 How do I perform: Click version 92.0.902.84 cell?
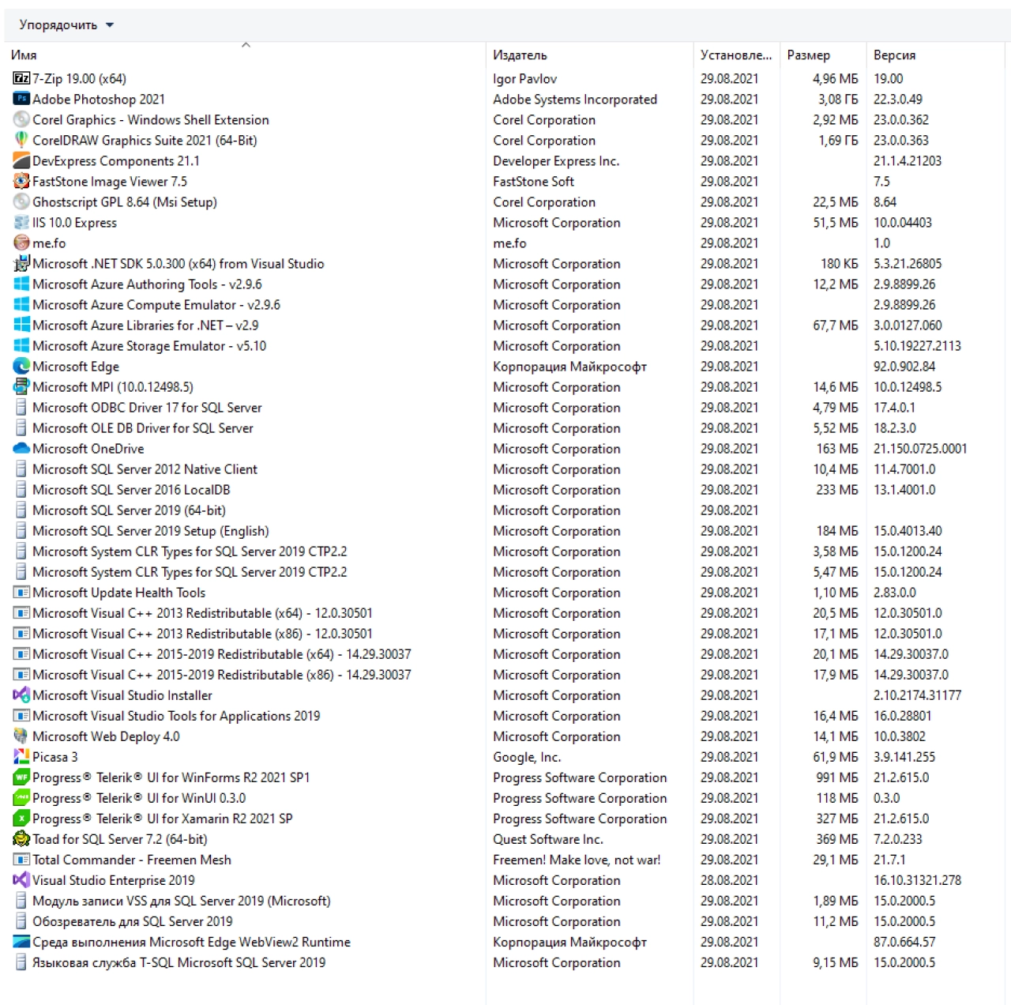(904, 366)
